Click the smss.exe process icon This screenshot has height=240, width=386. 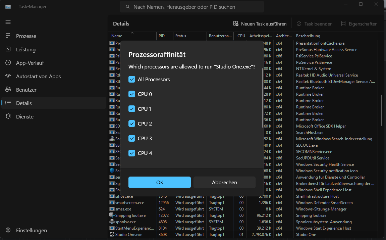point(112,209)
